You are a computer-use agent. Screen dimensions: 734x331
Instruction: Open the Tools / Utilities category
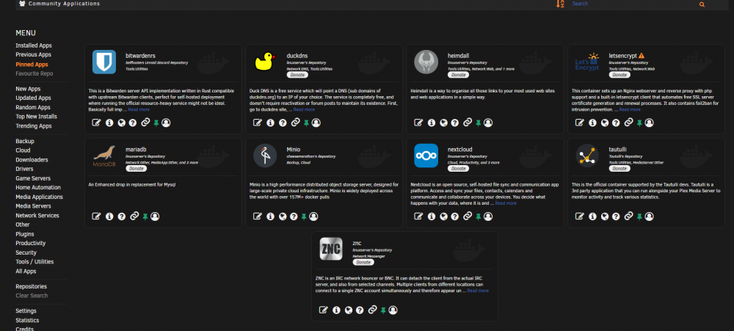[x=34, y=262]
